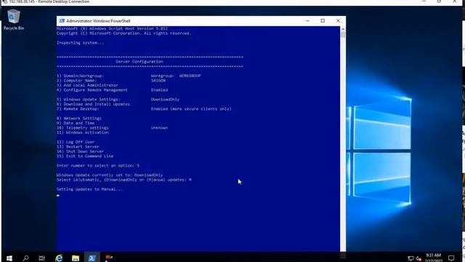The height and width of the screenshot is (262, 465).
Task: Open the Windows Start menu
Action: pyautogui.click(x=9, y=258)
